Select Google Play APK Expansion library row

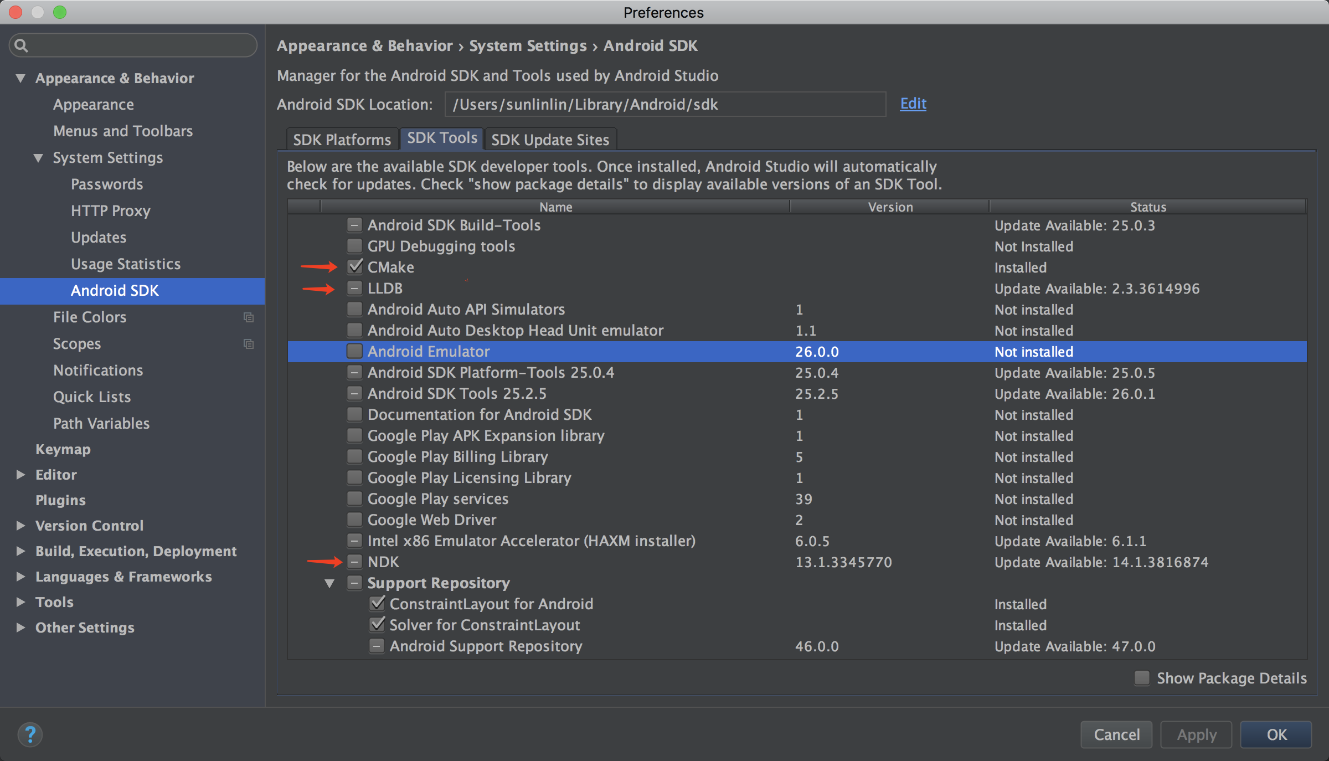point(797,435)
